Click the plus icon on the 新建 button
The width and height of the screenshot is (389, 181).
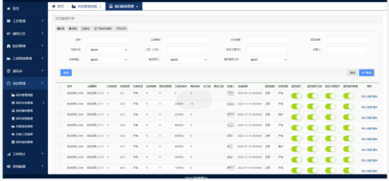(x=58, y=29)
